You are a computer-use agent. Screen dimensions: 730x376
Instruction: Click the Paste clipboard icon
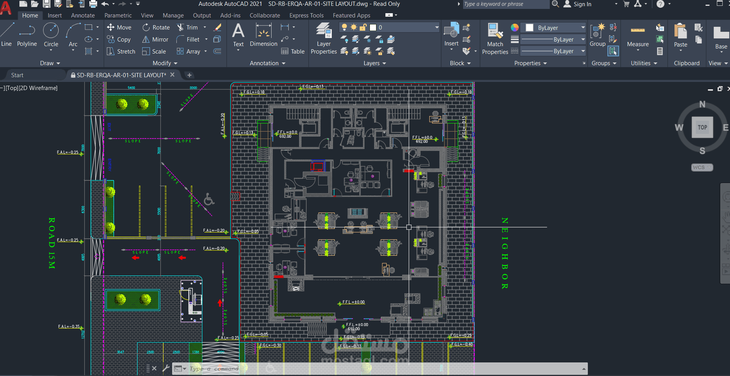(x=681, y=35)
